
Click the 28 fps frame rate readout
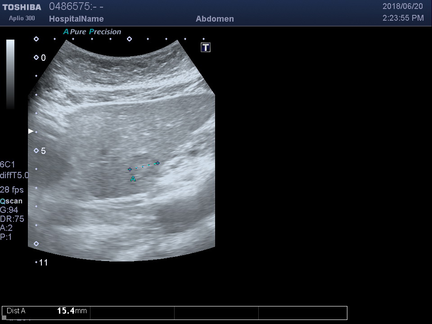12,190
